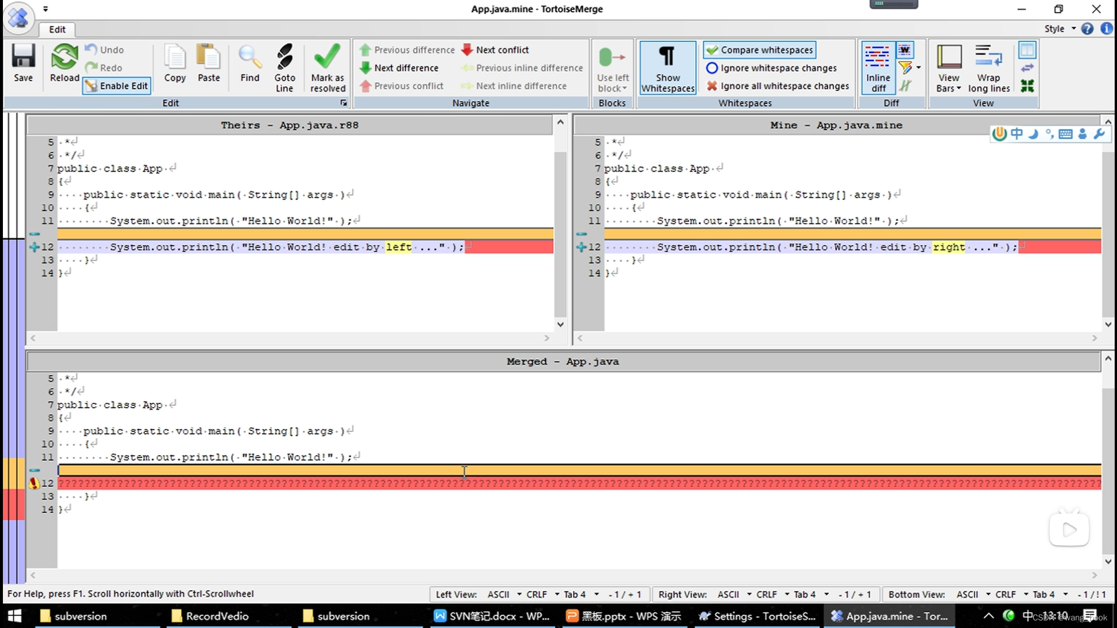Screen dimensions: 1117x628
Task: Select Compare whitespaces option
Action: [760, 50]
